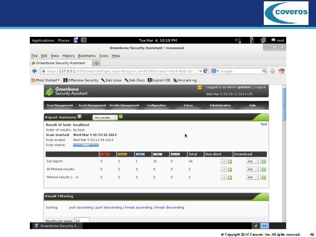Click the green refresh icon beside overrides
The height and width of the screenshot is (237, 316).
click(x=121, y=116)
